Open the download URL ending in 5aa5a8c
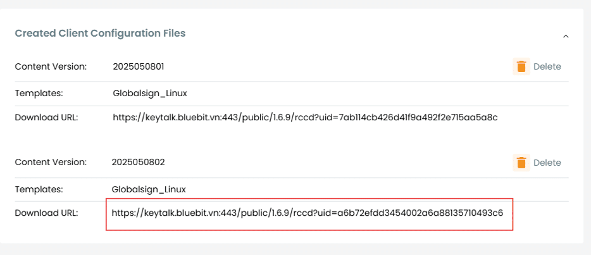591x255 pixels. pos(305,117)
